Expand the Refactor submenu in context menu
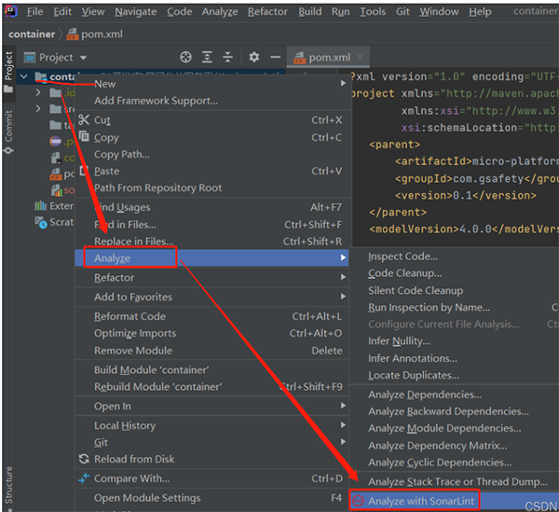Screen dimensions: 559x512 point(212,278)
